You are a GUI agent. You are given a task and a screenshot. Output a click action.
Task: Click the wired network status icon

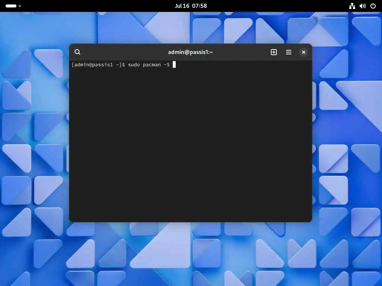(x=352, y=6)
